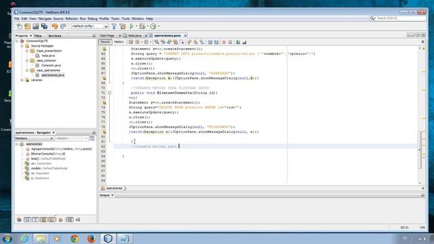Click the Undo toolbar icon

click(55, 26)
